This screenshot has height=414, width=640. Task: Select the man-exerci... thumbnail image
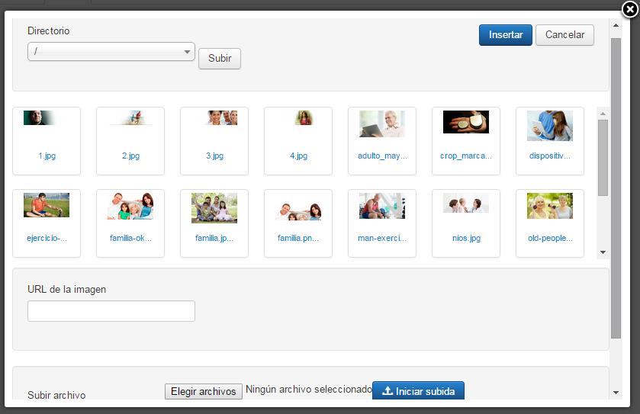pyautogui.click(x=382, y=206)
